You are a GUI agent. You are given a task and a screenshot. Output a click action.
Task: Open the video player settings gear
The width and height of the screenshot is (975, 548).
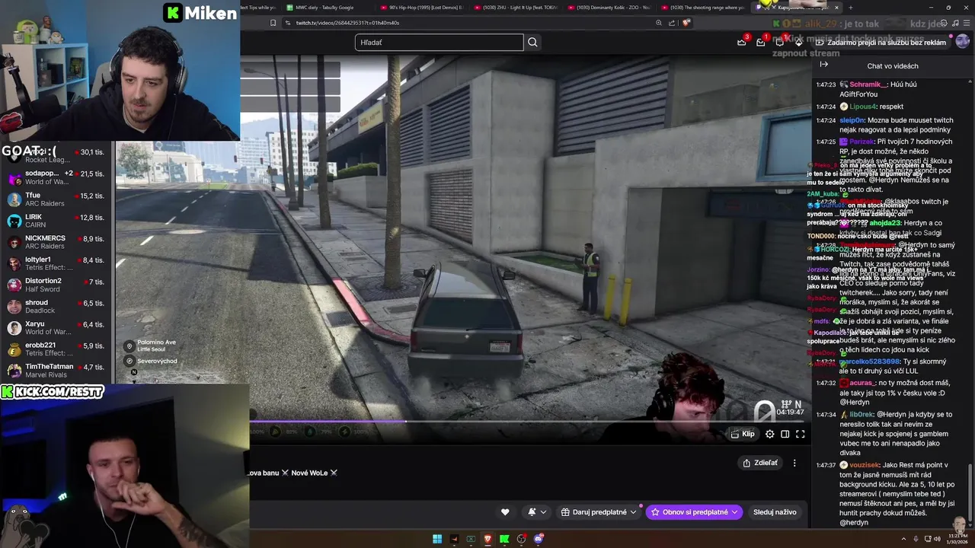click(769, 434)
